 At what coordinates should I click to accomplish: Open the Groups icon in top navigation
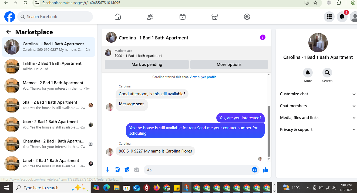(247, 17)
